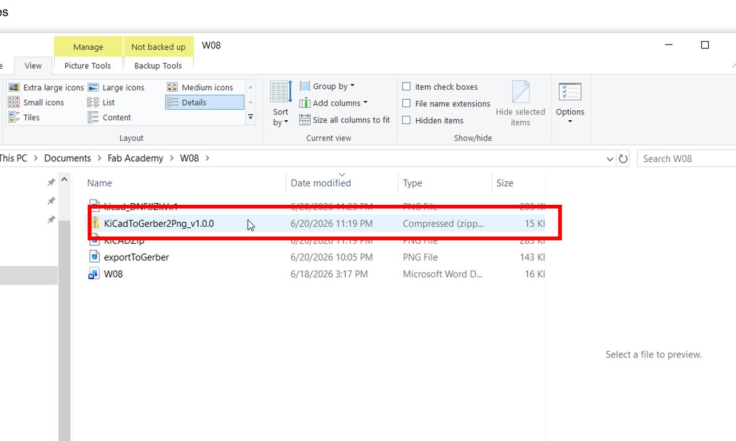
Task: Select Small icons layout
Action: (36, 102)
